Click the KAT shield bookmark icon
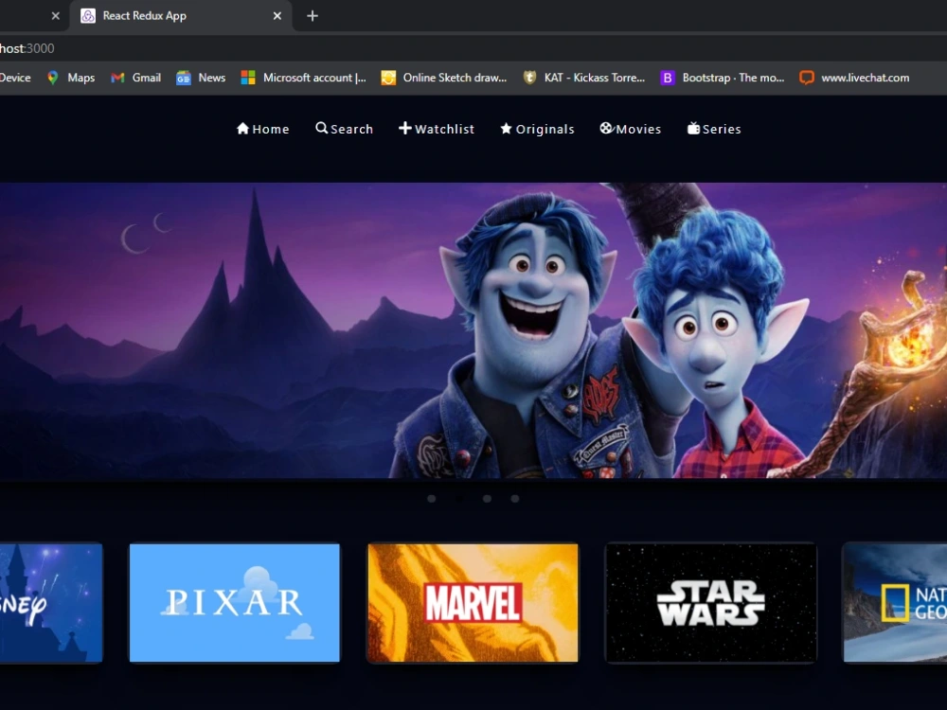Viewport: 947px width, 710px height. click(529, 78)
